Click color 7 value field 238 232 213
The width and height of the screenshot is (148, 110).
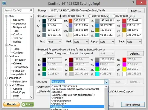click(x=81, y=35)
